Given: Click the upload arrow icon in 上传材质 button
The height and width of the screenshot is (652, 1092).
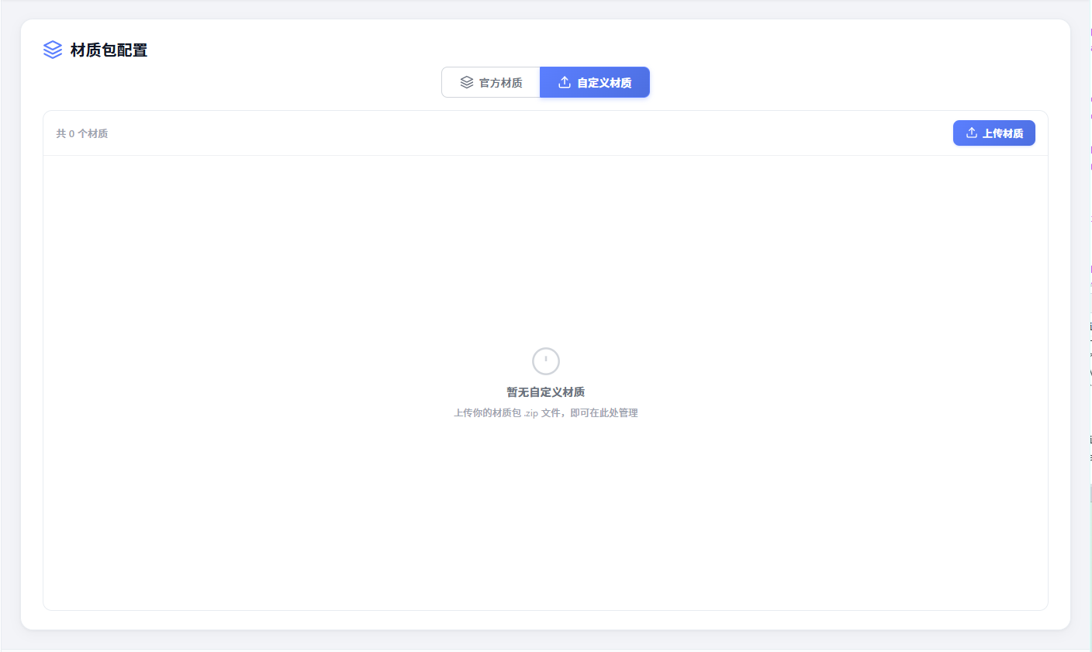Looking at the screenshot, I should 971,133.
